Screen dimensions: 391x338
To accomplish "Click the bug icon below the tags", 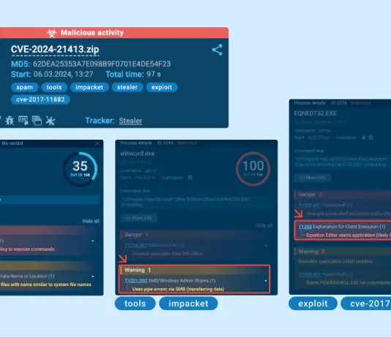I will click(x=10, y=121).
